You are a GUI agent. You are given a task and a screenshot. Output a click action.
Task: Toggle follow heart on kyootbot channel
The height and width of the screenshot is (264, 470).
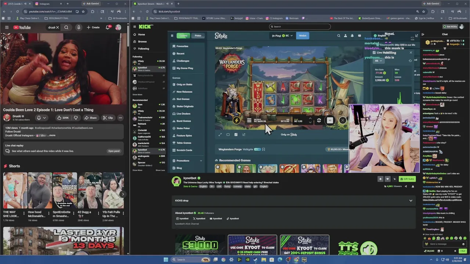387,179
